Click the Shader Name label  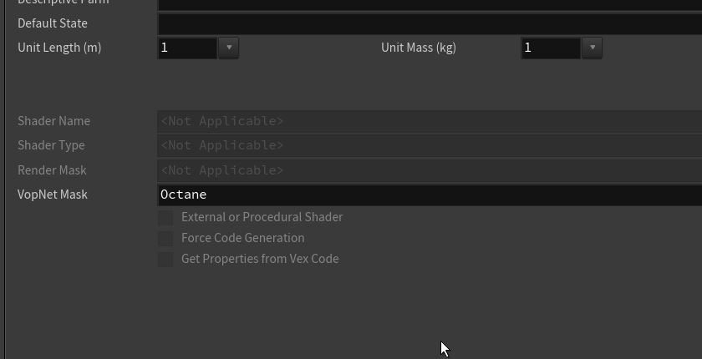(x=53, y=121)
